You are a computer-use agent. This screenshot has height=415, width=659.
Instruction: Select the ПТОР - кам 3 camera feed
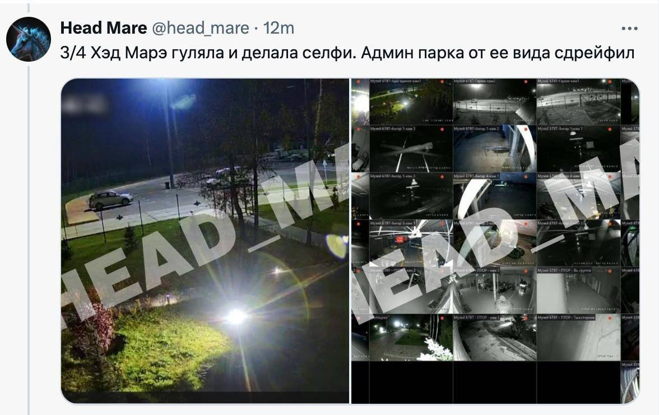click(x=495, y=290)
